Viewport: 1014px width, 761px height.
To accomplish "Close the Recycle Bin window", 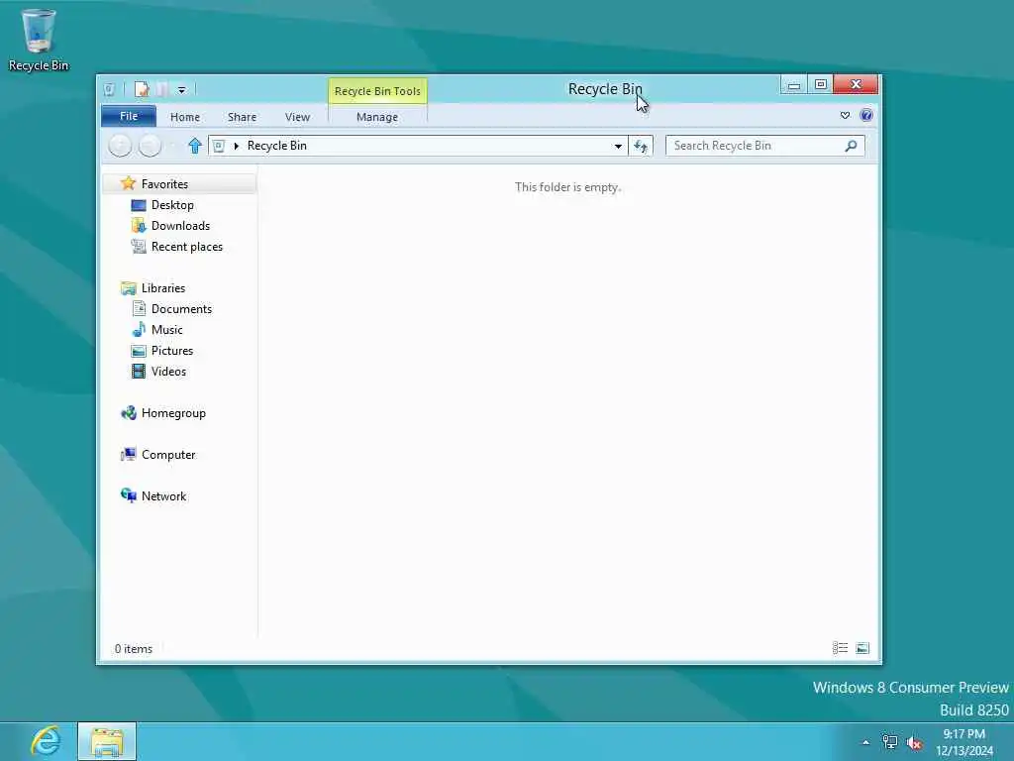I will pyautogui.click(x=856, y=85).
